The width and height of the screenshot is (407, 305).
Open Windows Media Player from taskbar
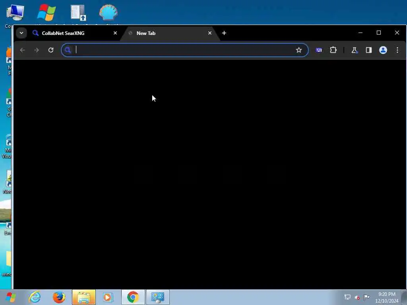pos(108,297)
